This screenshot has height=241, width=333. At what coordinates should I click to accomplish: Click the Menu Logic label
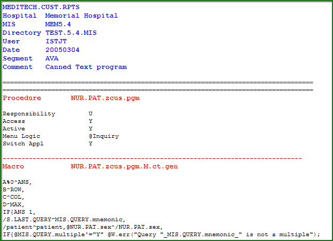21,136
